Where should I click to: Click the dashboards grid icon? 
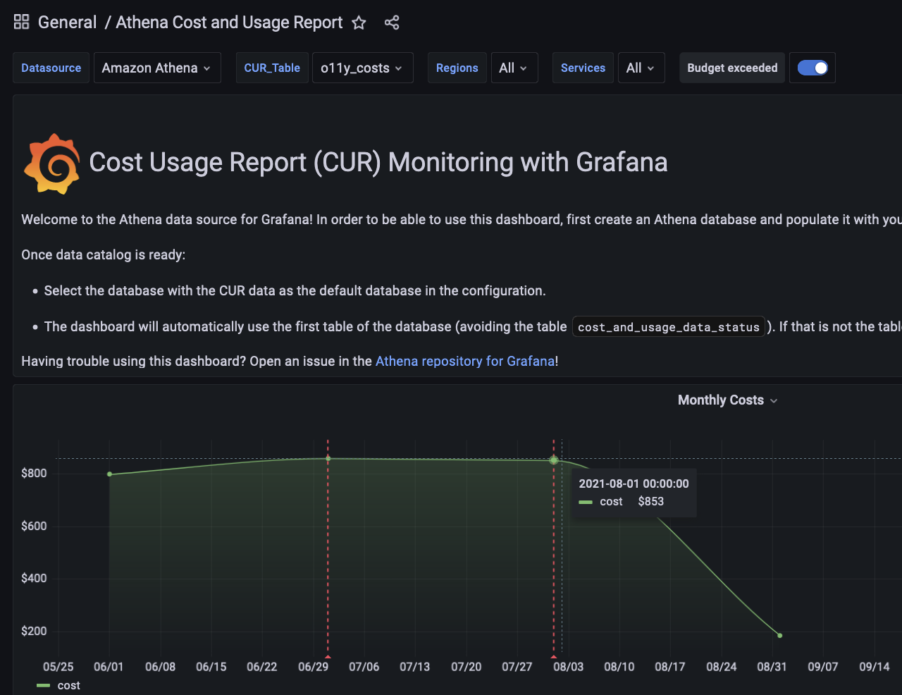point(22,23)
